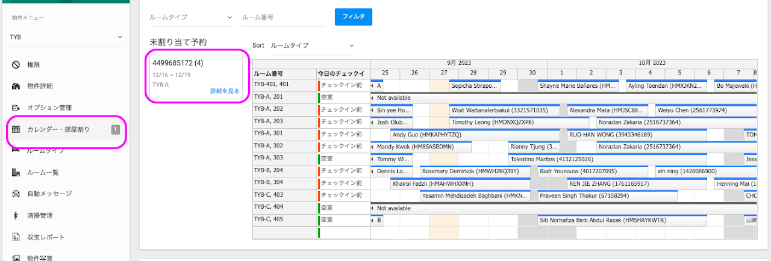This screenshot has height=261, width=771.
Task: Click the key icon beside 権限
Action: pyautogui.click(x=16, y=64)
